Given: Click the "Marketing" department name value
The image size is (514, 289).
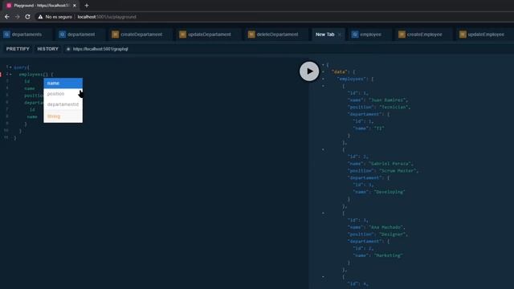Looking at the screenshot, I should pyautogui.click(x=389, y=255).
